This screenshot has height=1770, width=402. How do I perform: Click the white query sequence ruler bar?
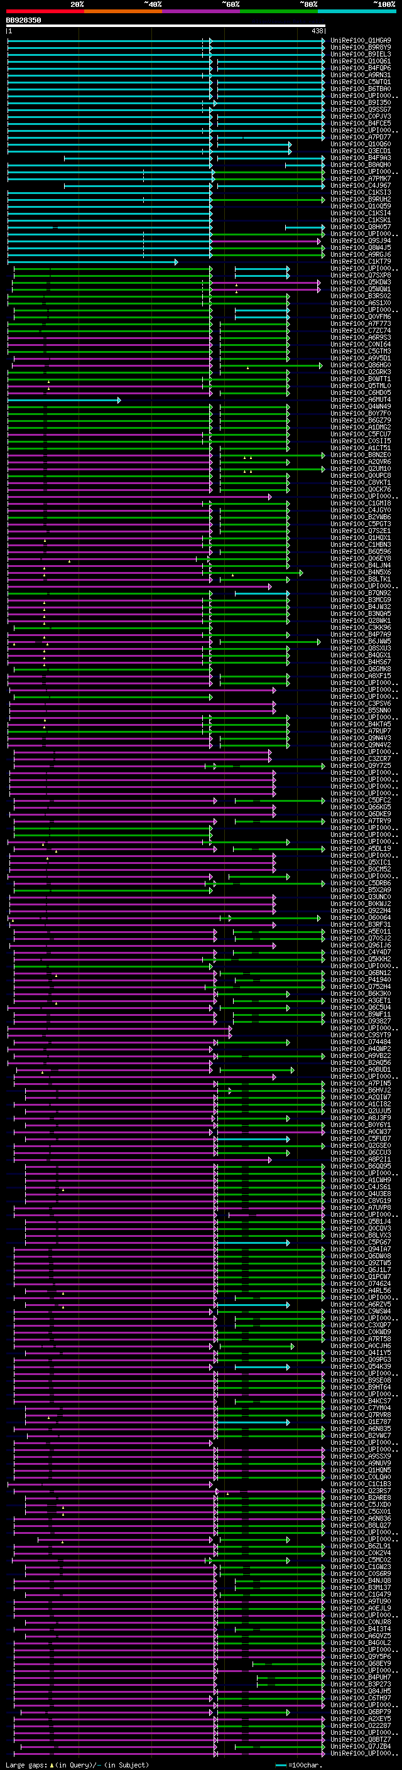pyautogui.click(x=166, y=25)
